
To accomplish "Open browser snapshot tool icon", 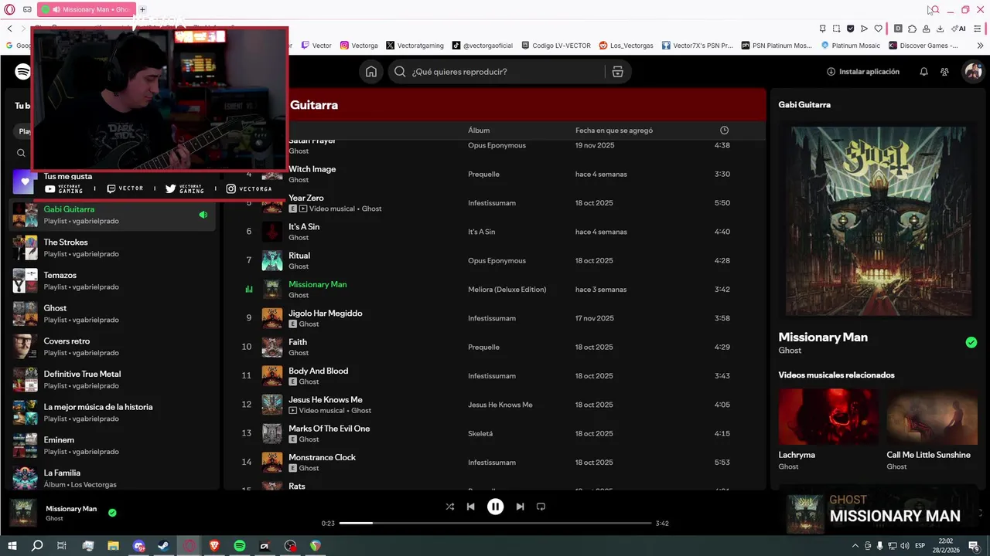I will click(x=836, y=29).
